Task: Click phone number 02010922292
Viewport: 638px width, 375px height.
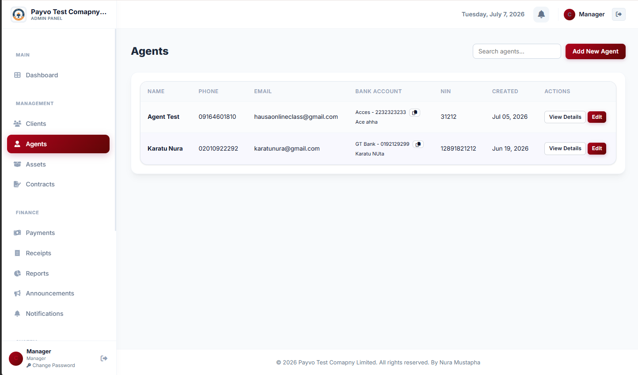Action: point(218,148)
